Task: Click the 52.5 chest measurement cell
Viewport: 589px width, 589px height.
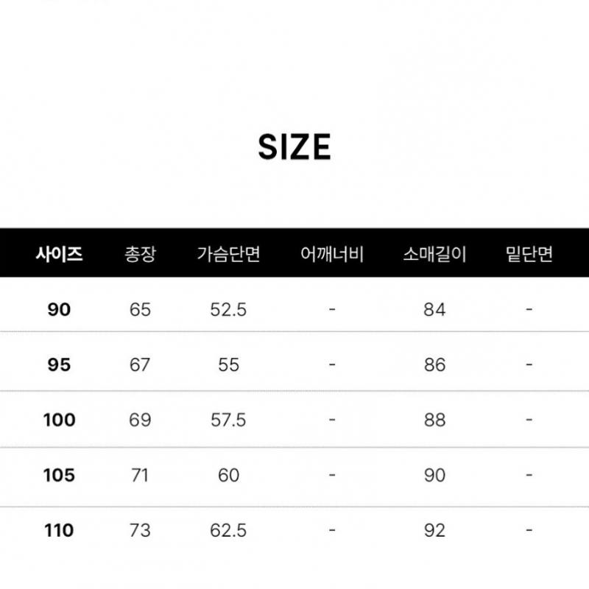Action: tap(228, 310)
